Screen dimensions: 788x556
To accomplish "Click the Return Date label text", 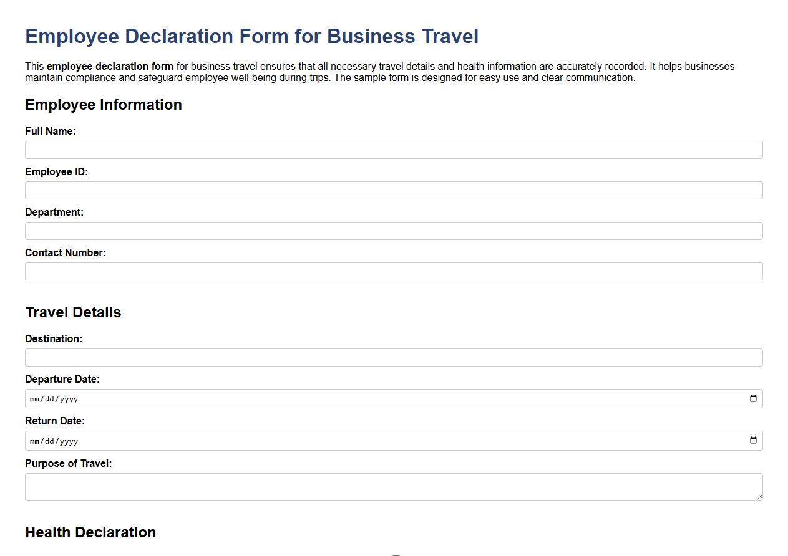I will coord(54,421).
